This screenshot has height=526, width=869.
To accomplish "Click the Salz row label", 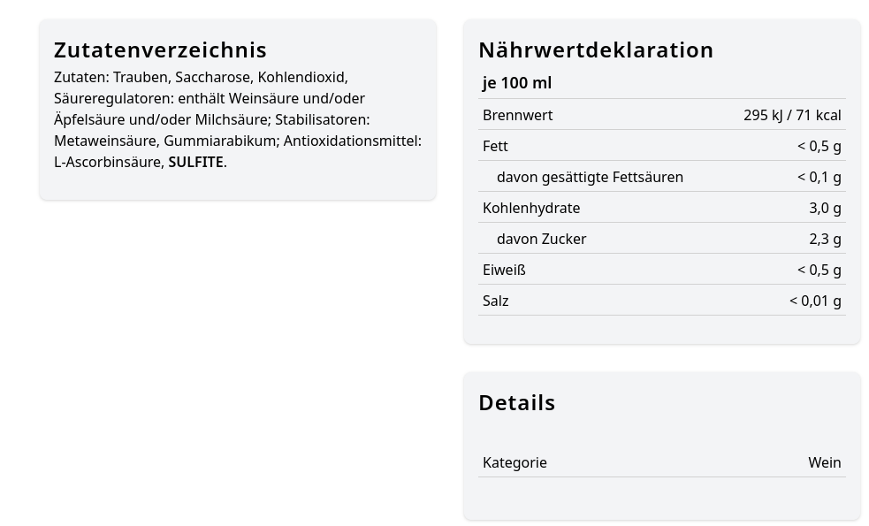I will tap(495, 301).
